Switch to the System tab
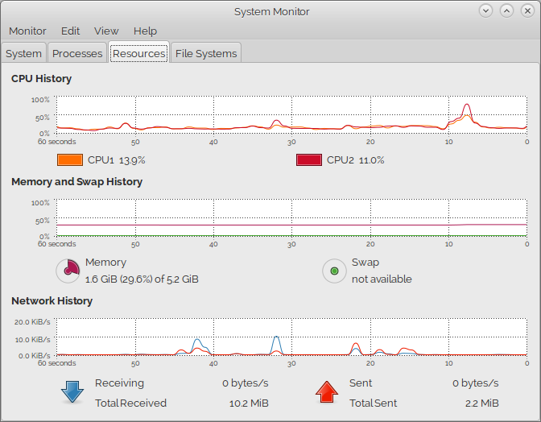Screen dimensions: 541x422 [x=23, y=53]
